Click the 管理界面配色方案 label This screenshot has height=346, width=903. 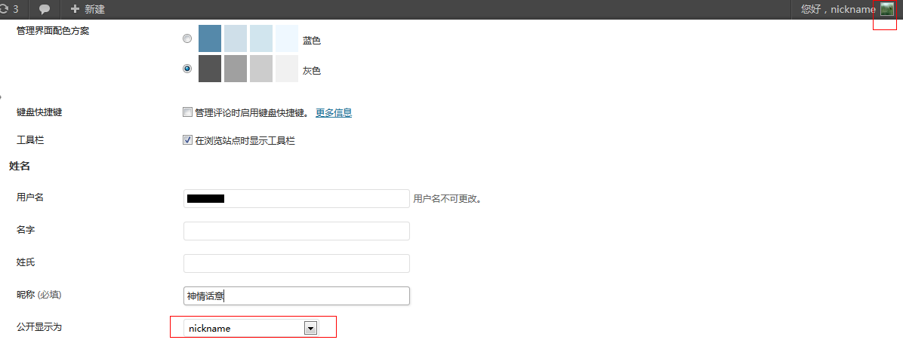(53, 30)
